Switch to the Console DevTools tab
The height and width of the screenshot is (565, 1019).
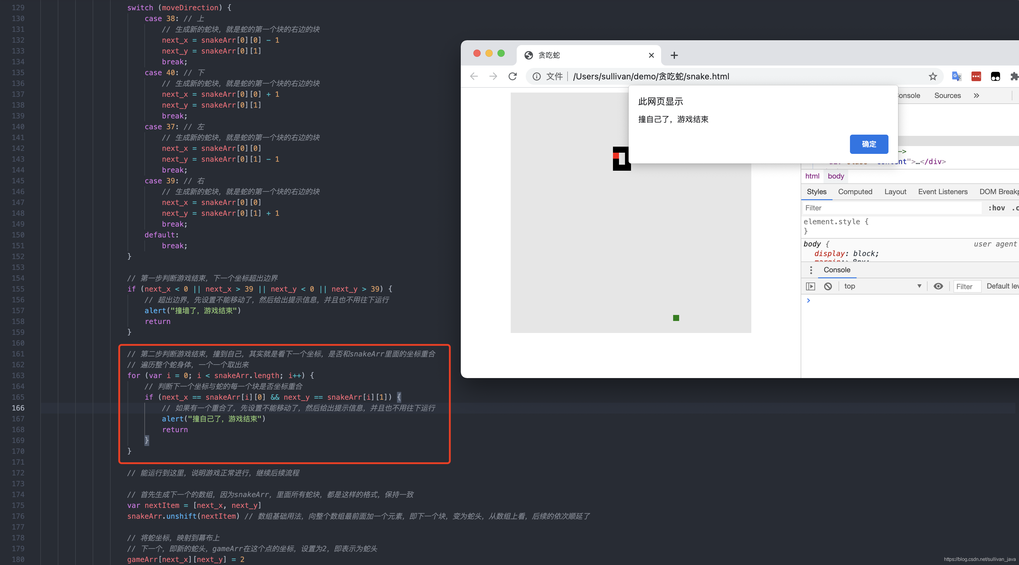click(x=909, y=95)
